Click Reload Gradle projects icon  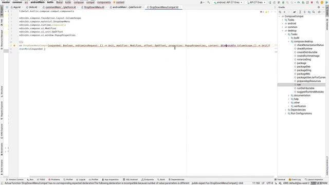click(280, 12)
